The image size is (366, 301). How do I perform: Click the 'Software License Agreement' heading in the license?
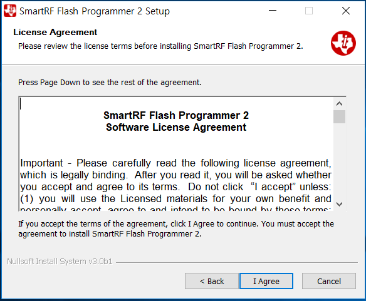(x=176, y=127)
